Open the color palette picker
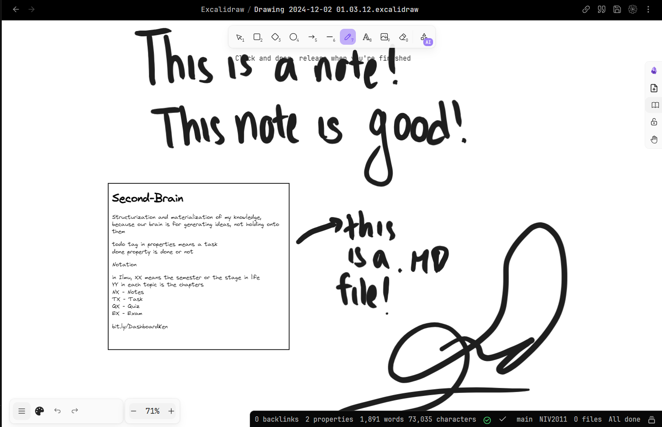The height and width of the screenshot is (427, 662). pyautogui.click(x=39, y=411)
